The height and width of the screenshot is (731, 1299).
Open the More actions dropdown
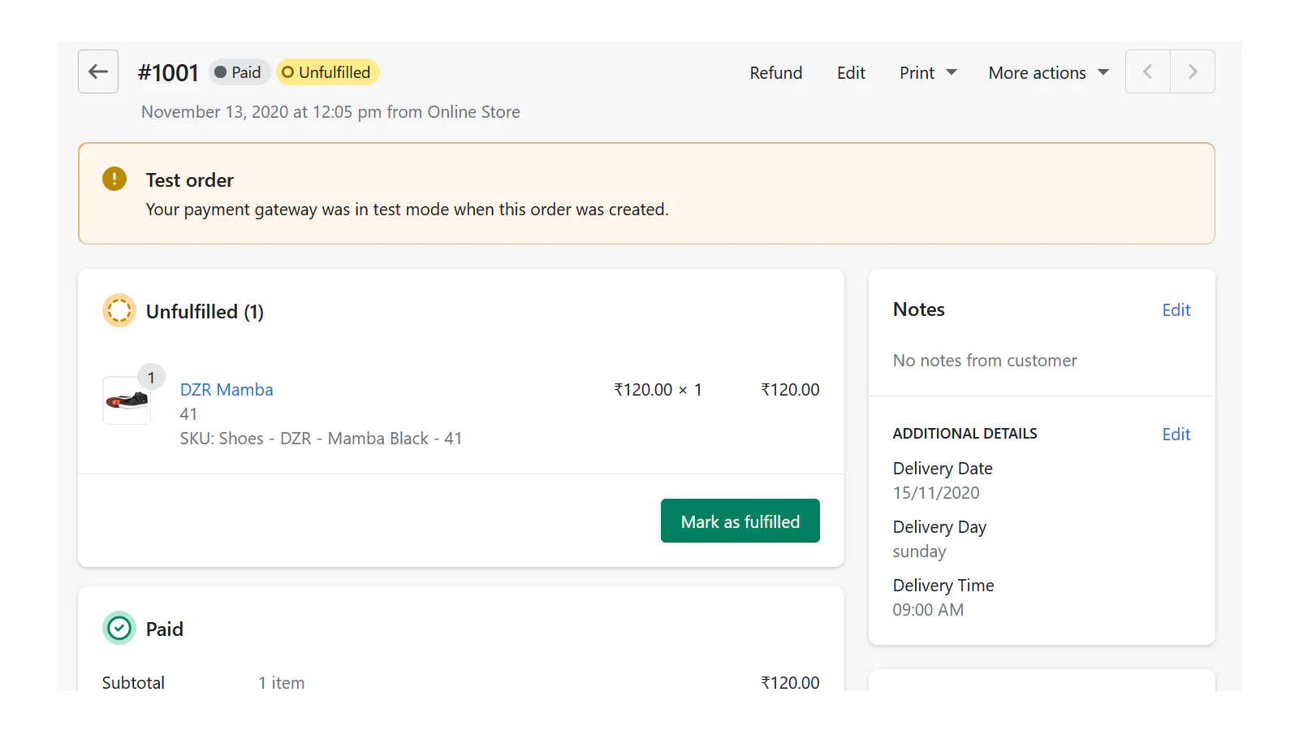click(1048, 73)
